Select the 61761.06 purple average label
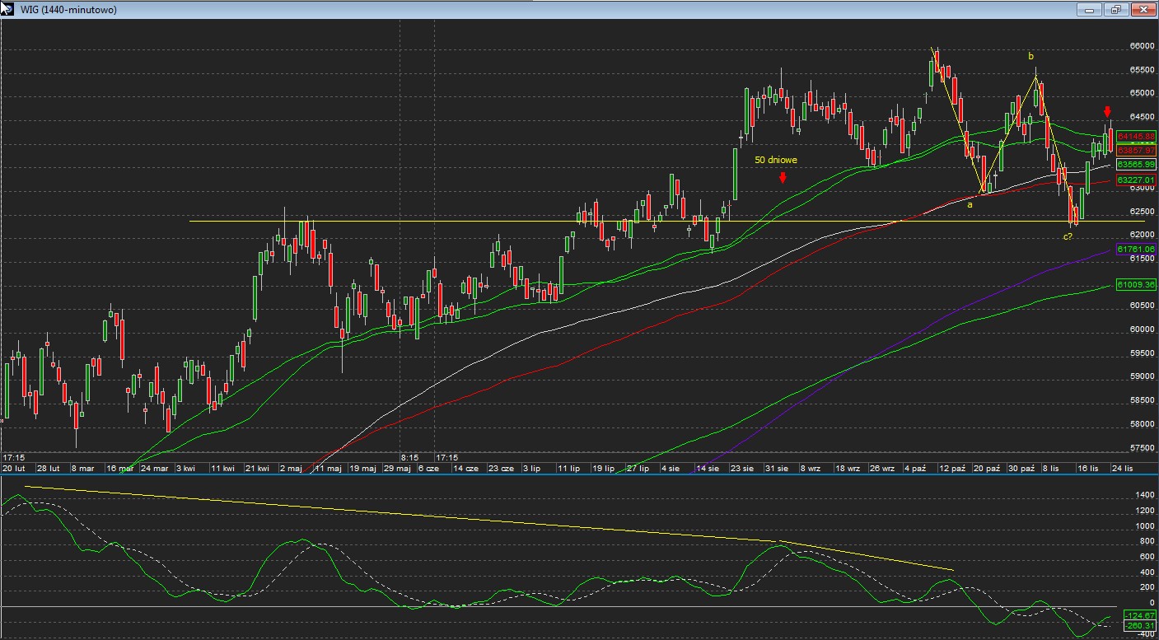The image size is (1159, 640). (x=1136, y=249)
